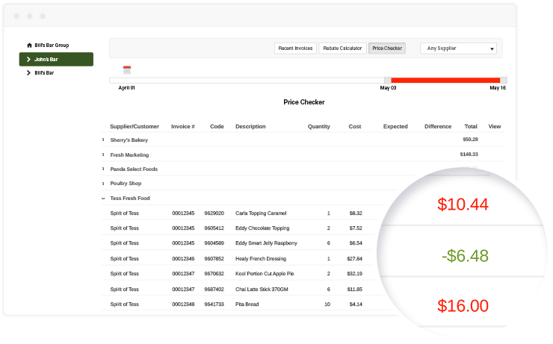This screenshot has width=553, height=344.
Task: Click the May 03 slider handle
Action: 388,80
